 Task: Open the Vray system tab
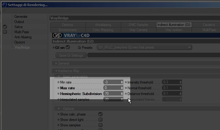(x=174, y=30)
